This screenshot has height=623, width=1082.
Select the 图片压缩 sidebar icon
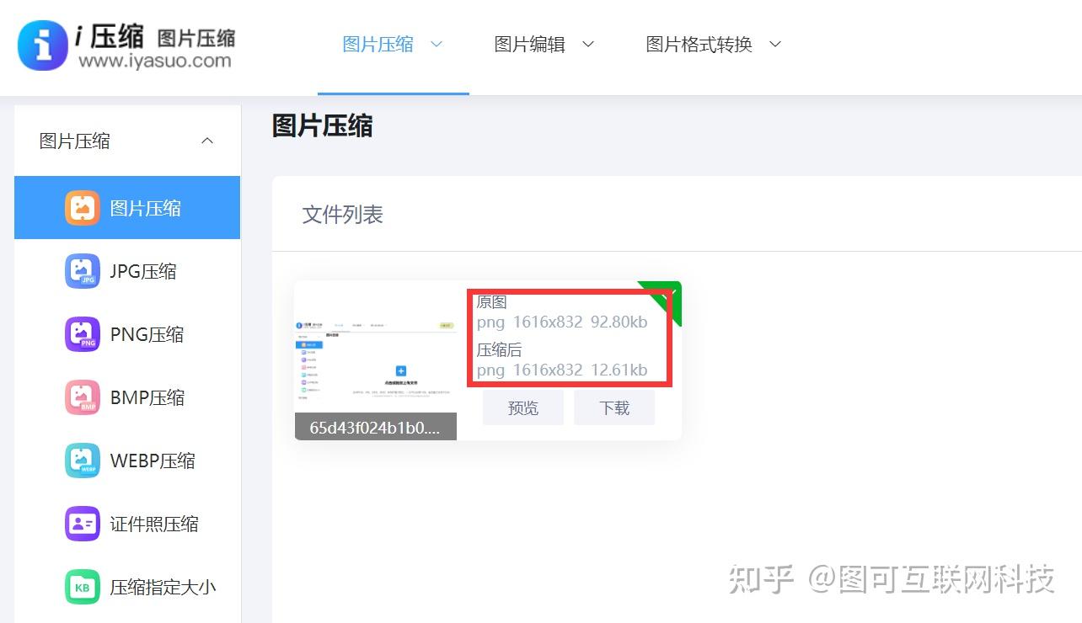pyautogui.click(x=82, y=207)
